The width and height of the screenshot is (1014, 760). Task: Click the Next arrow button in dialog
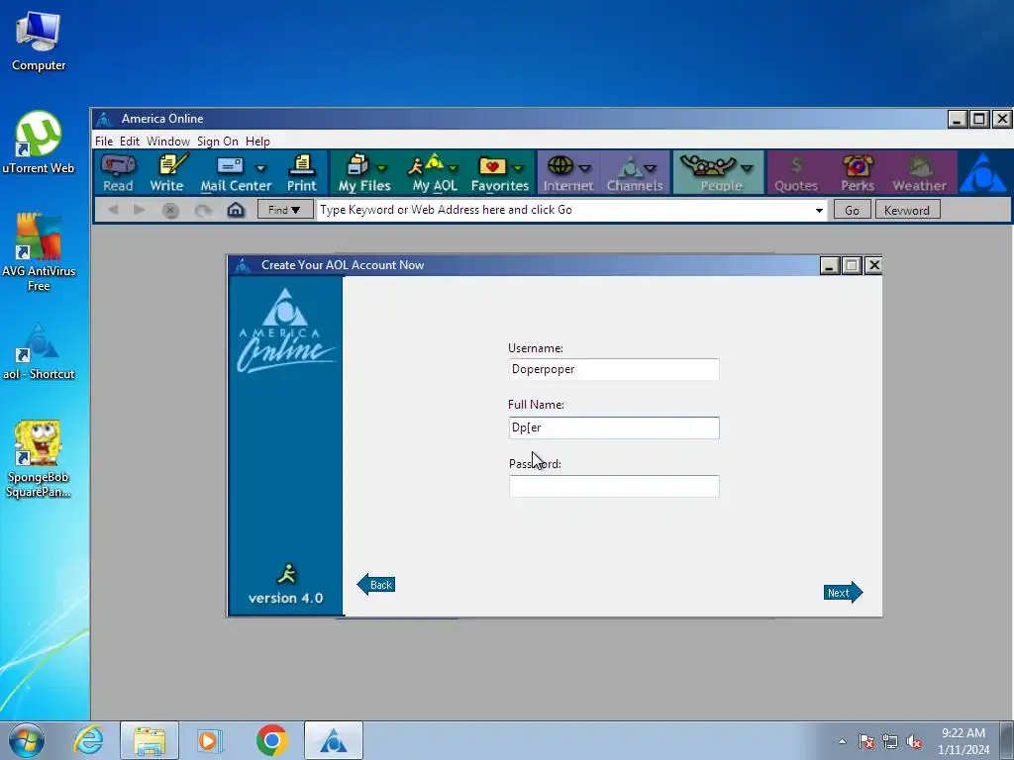click(x=844, y=593)
